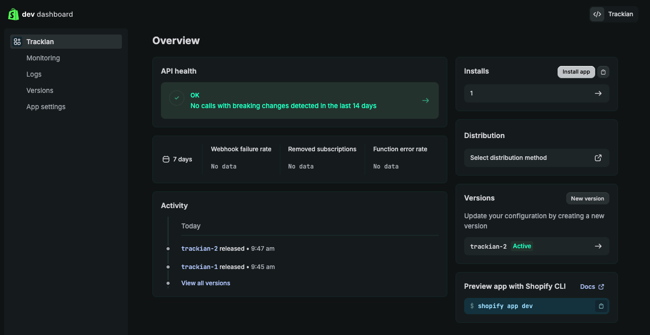650x335 pixels.
Task: Copy the shopify app dev command
Action: [601, 306]
